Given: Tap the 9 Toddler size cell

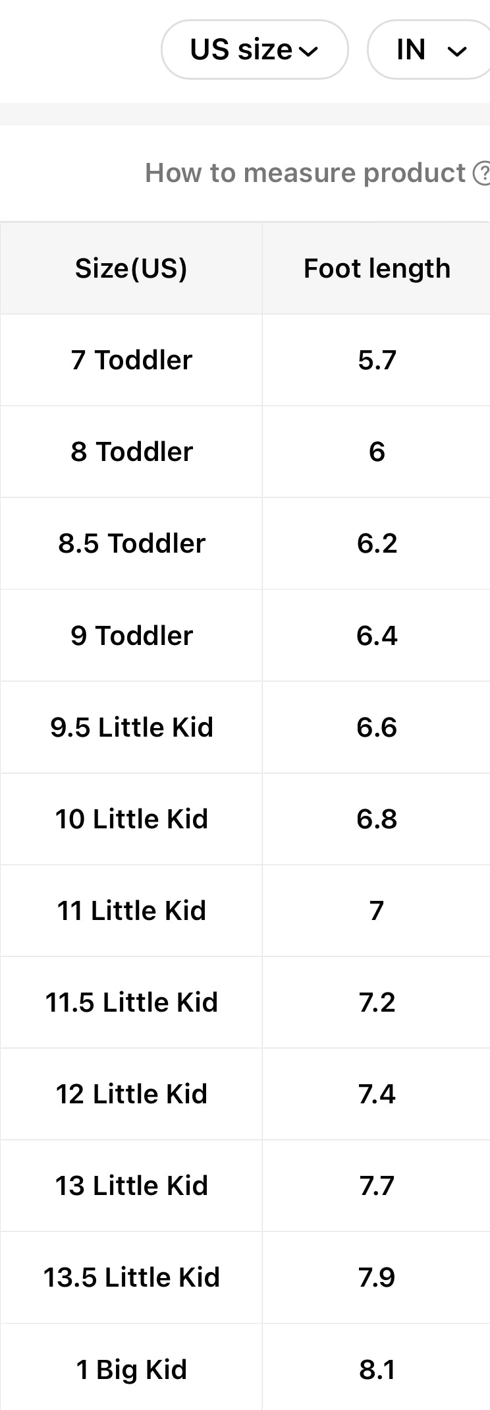Looking at the screenshot, I should pyautogui.click(x=132, y=636).
